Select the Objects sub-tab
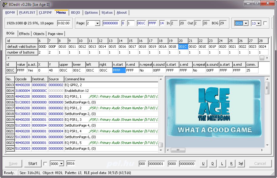Viewport: 277px width, 178px height. tap(39, 34)
